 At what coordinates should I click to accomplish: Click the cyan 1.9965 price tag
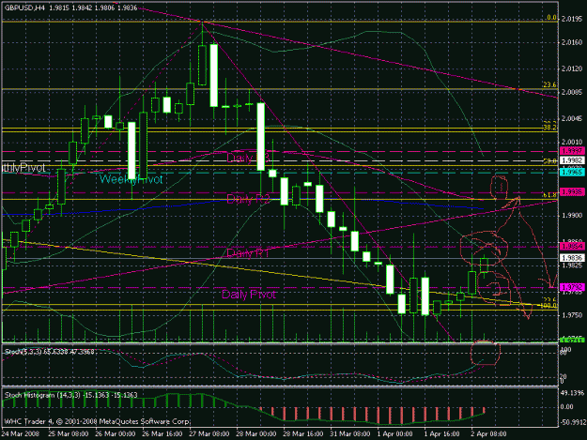click(572, 172)
